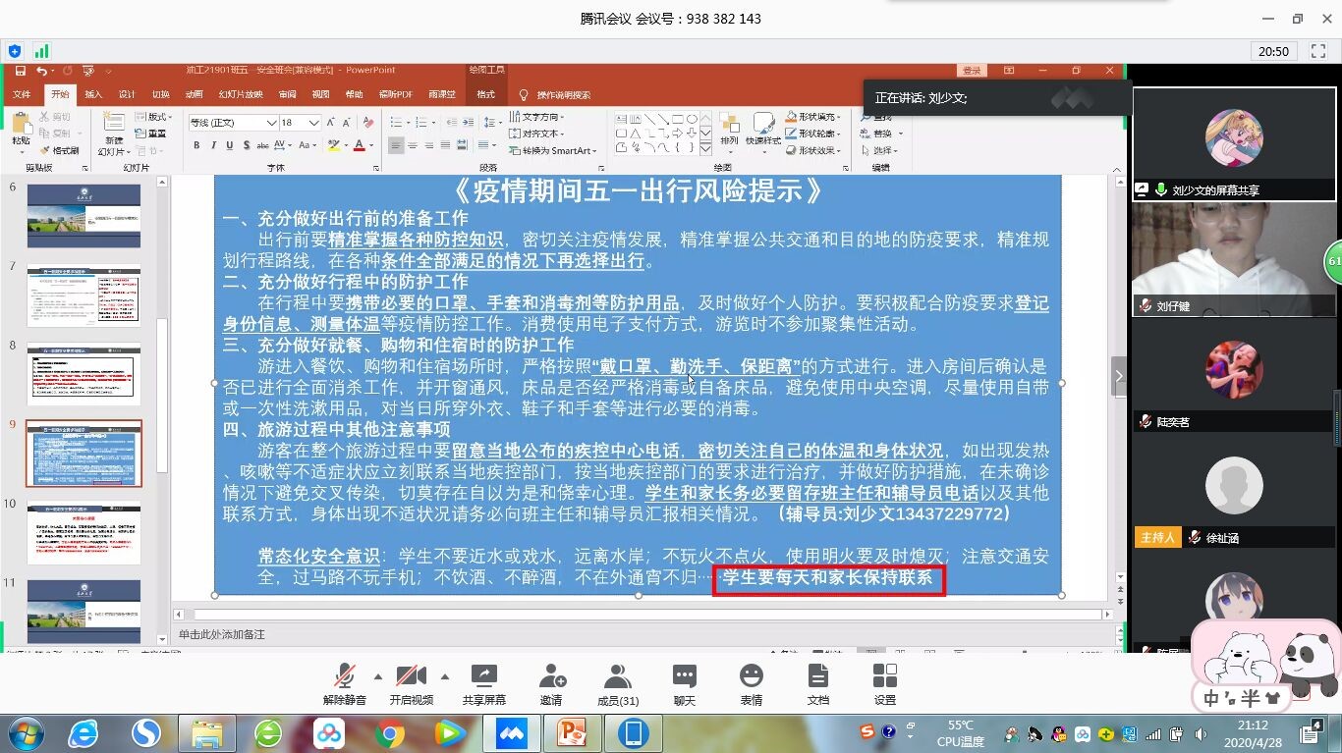Toggle bold formatting in PowerPoint ribbon
Screen dimensions: 1342x753
pyautogui.click(x=196, y=145)
